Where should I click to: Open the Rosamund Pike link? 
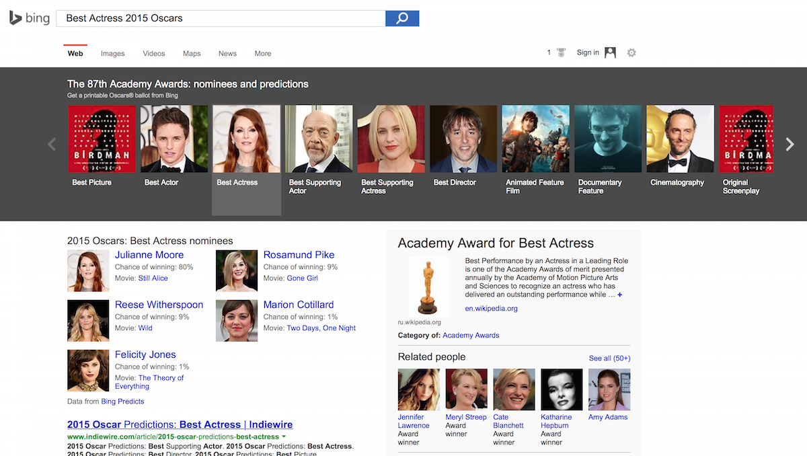click(299, 255)
